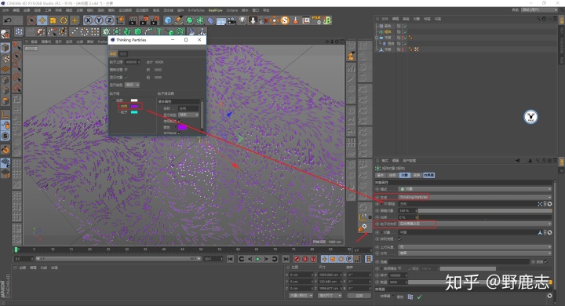Click the blue wizard hat icon
Image resolution: width=565 pixels, height=306 pixels.
[191, 31]
